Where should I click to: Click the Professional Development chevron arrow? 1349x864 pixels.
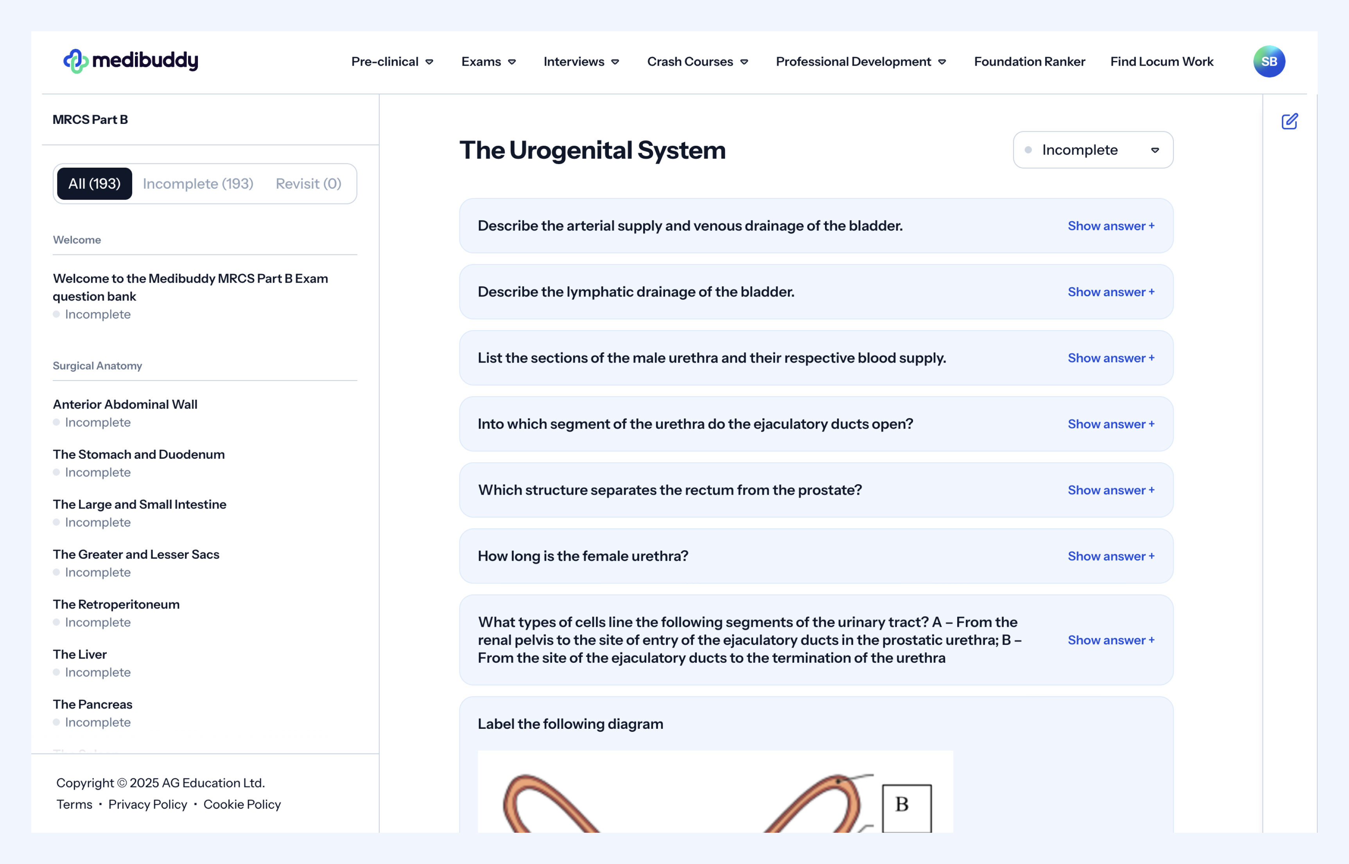coord(942,62)
